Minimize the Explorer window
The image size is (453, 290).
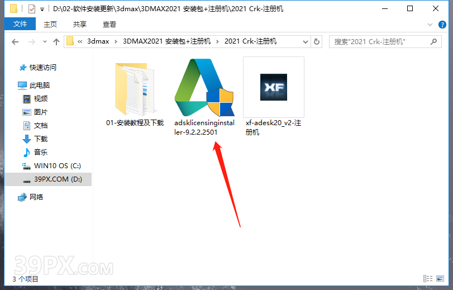coord(385,9)
